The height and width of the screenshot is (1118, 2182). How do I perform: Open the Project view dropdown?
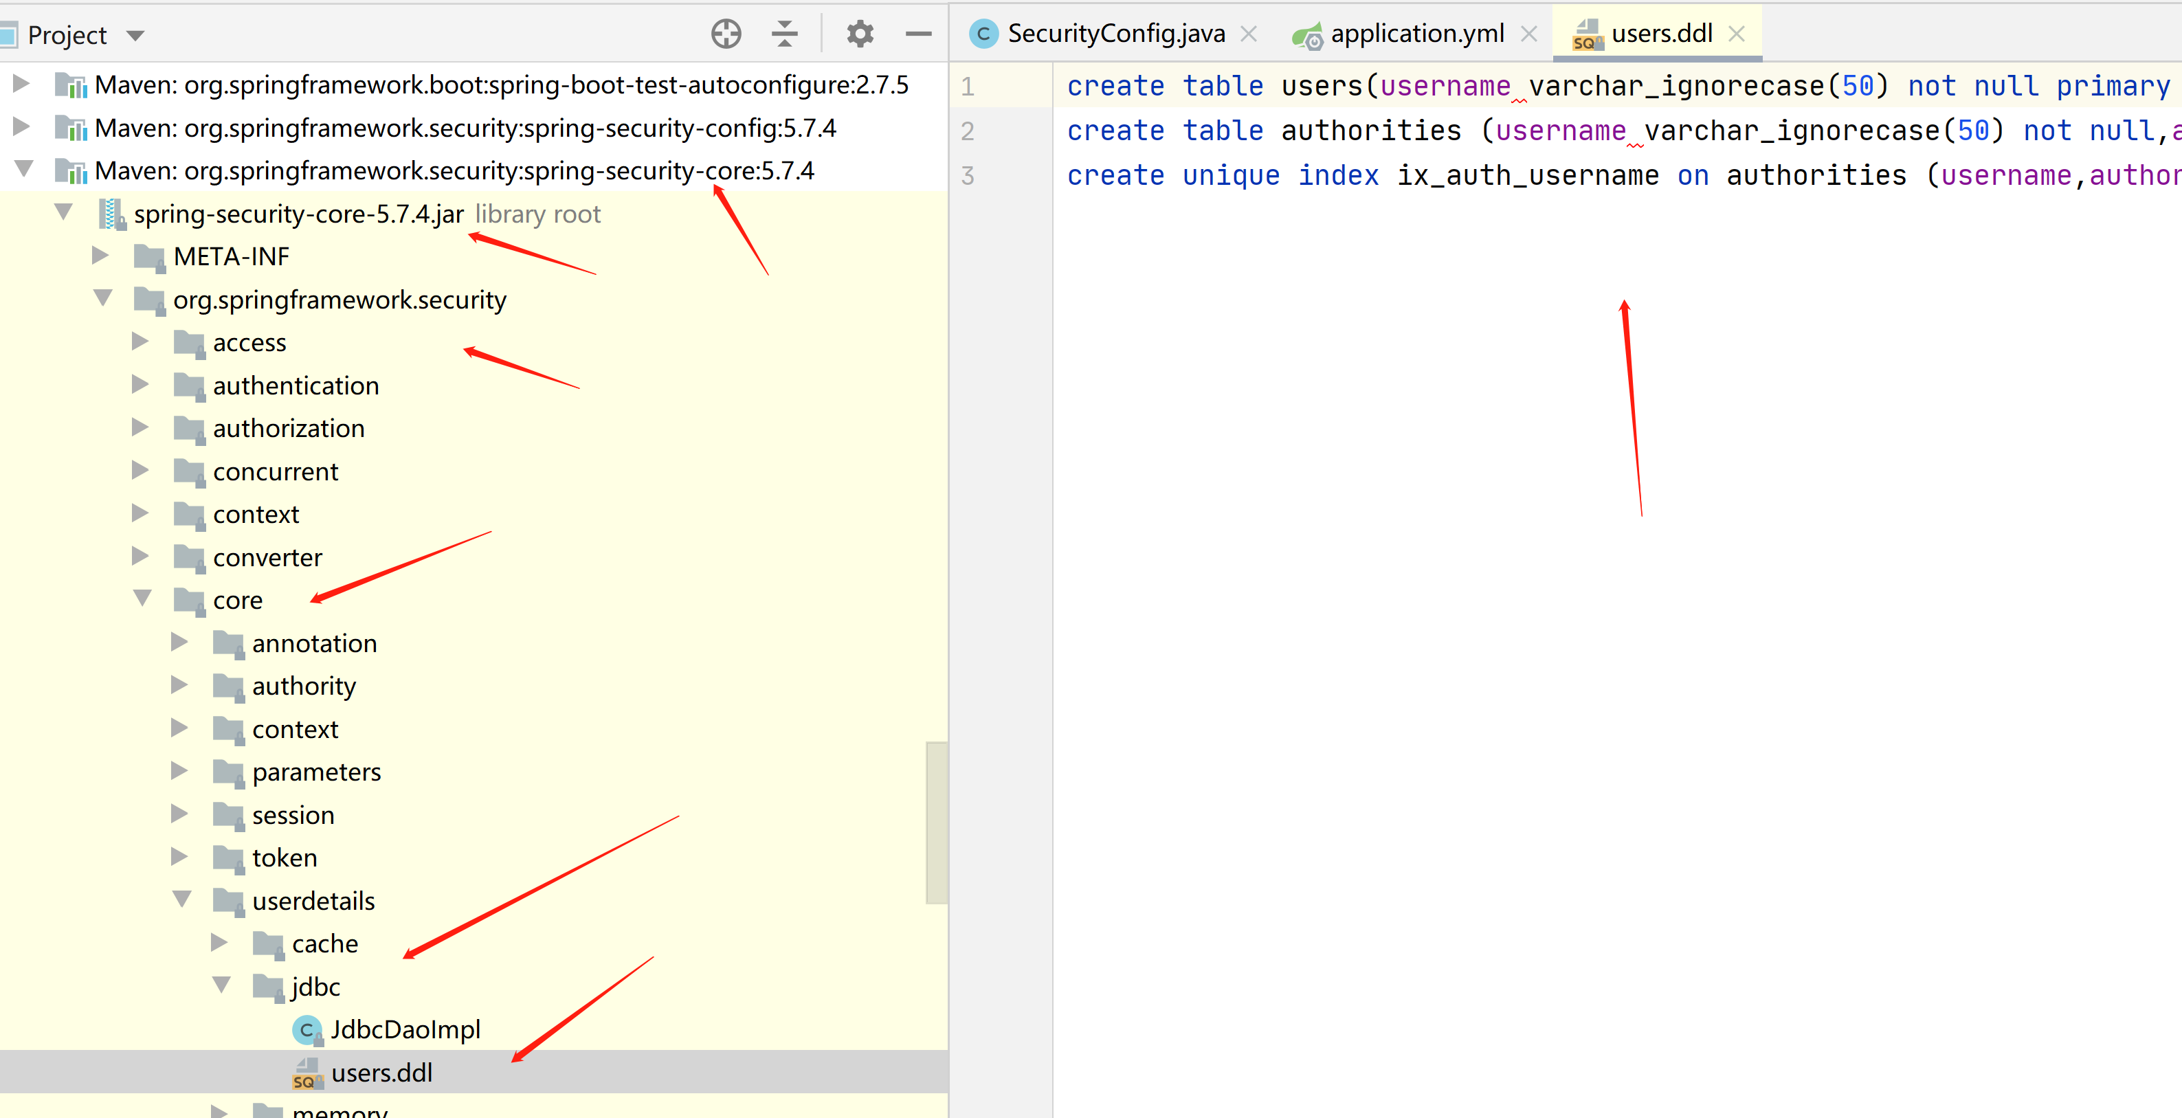coord(135,36)
